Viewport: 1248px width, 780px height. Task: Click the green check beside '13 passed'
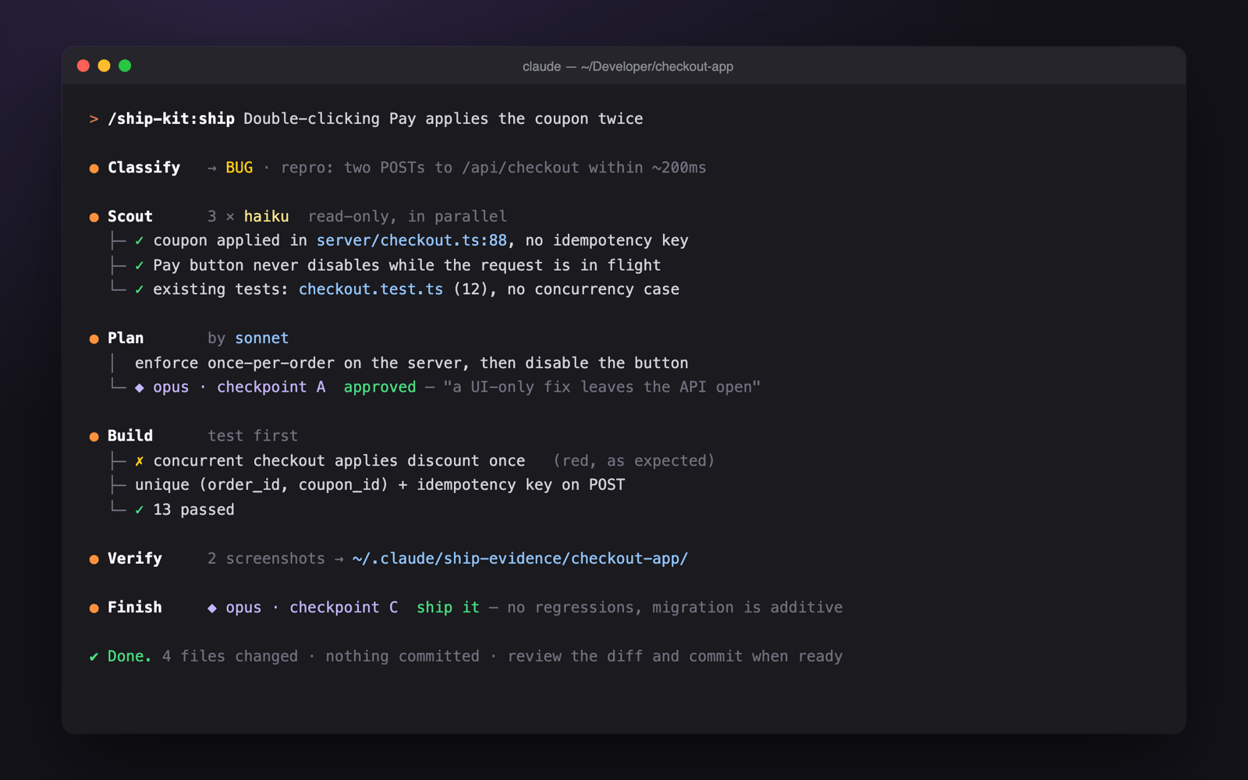[139, 510]
